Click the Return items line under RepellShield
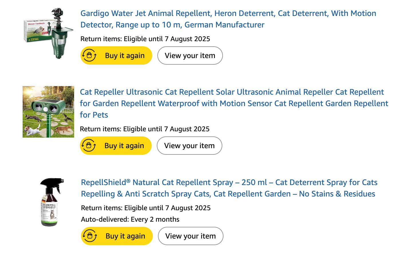406x264 pixels. click(x=146, y=208)
